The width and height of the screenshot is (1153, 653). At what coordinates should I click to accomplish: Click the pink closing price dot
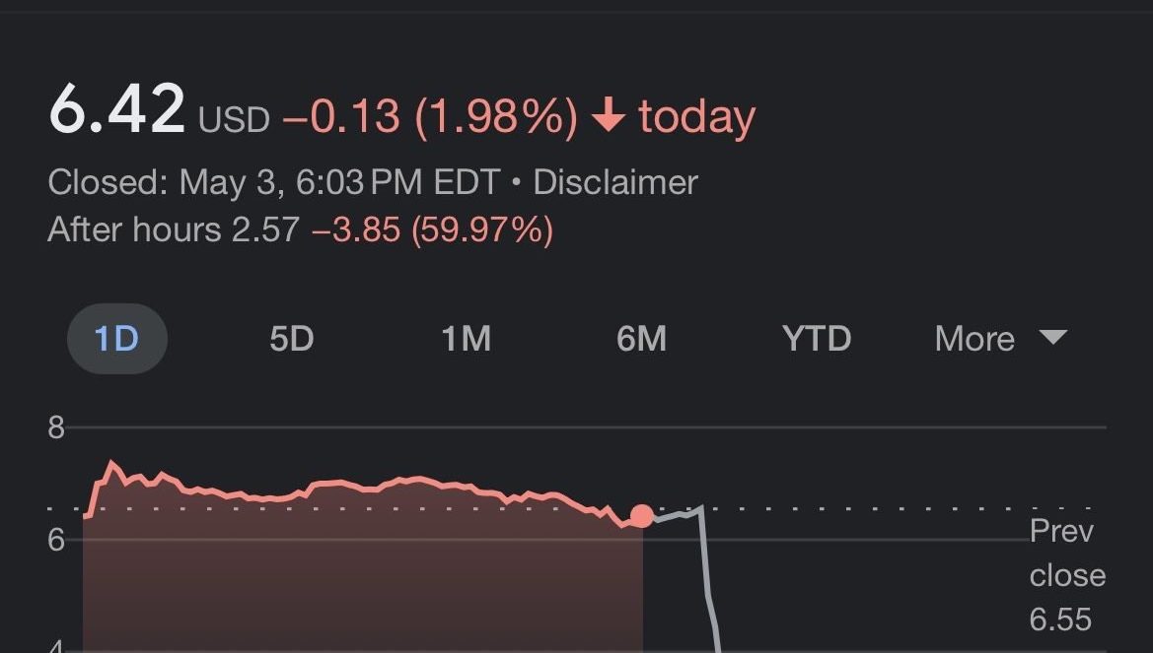pos(641,516)
